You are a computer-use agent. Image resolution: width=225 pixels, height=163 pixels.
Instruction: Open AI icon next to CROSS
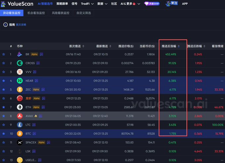tap(38, 63)
